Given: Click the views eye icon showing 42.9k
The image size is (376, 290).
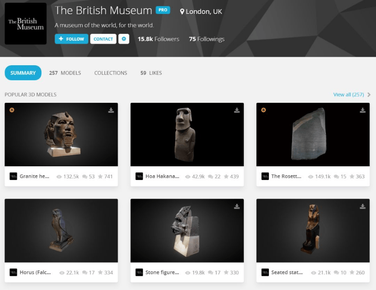Looking at the screenshot, I should 188,177.
